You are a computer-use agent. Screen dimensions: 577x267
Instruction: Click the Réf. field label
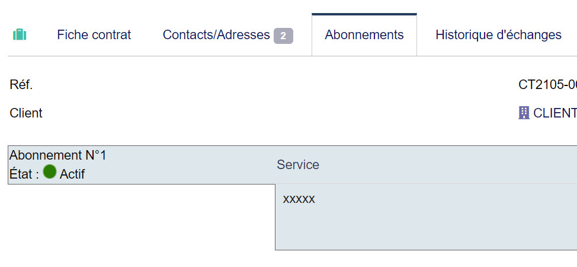click(21, 85)
